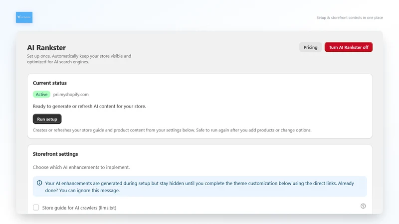399x224 pixels.
Task: Click the 'Your AI enhancements are generated' banner line
Action: click(x=199, y=183)
